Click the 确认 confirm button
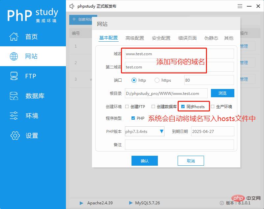 click(x=144, y=160)
